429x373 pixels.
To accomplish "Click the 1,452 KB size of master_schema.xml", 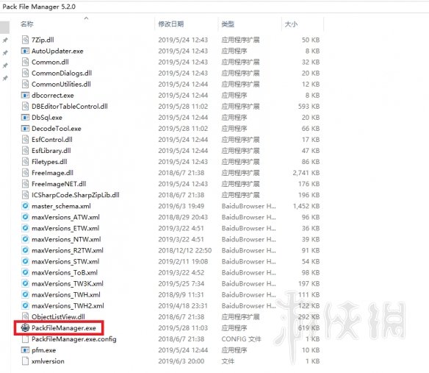I will [306, 206].
